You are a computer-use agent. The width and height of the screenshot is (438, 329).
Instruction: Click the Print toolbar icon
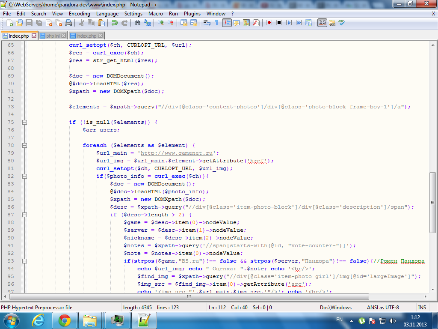[x=68, y=23]
